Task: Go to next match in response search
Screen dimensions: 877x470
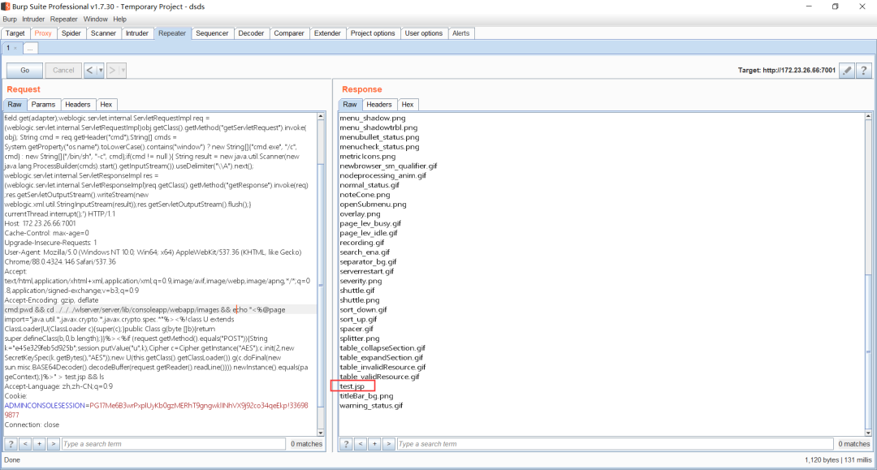Action: tap(389, 444)
